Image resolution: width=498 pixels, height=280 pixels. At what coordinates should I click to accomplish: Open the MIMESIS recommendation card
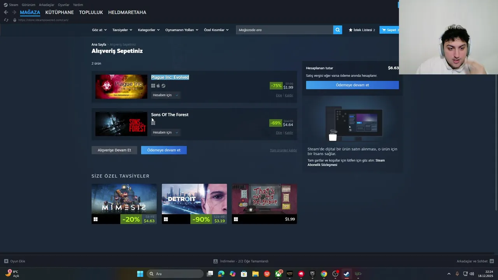click(x=124, y=204)
